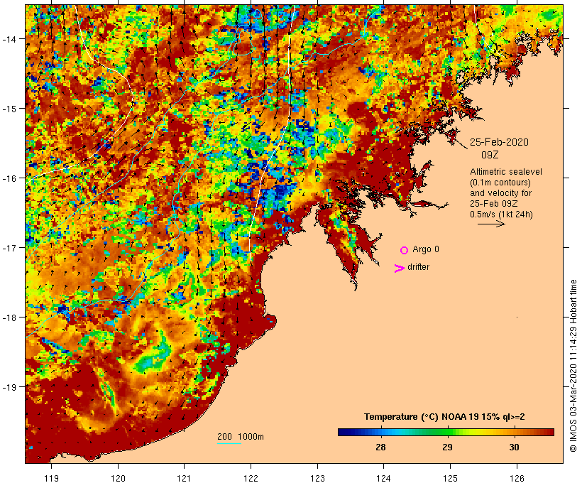This screenshot has height=483, width=582.
Task: Click longitude label '120'
Action: 118,478
